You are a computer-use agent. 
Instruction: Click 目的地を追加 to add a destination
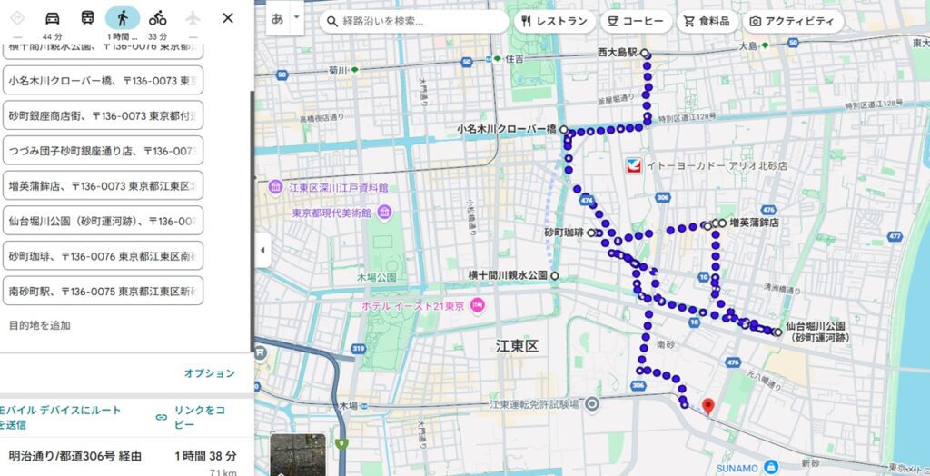point(40,325)
